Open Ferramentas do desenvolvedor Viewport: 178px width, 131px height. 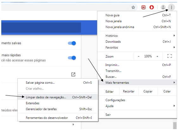(x=58, y=118)
